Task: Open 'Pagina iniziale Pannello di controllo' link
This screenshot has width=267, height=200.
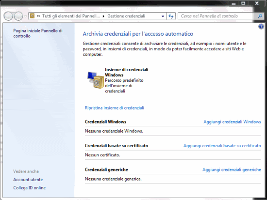Action: [38, 33]
